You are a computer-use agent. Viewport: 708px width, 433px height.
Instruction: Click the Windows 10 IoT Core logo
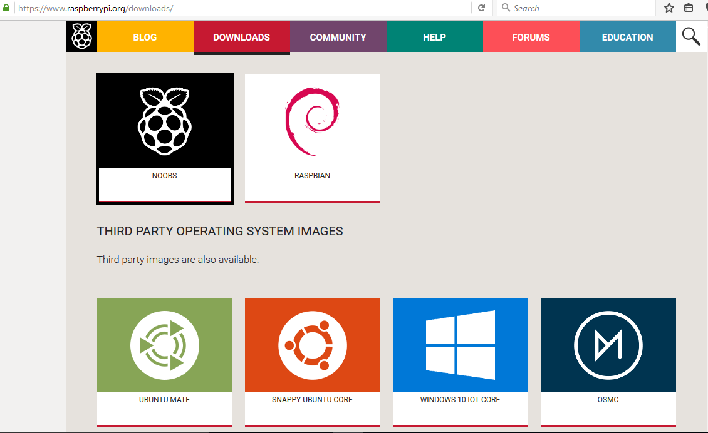pyautogui.click(x=461, y=345)
